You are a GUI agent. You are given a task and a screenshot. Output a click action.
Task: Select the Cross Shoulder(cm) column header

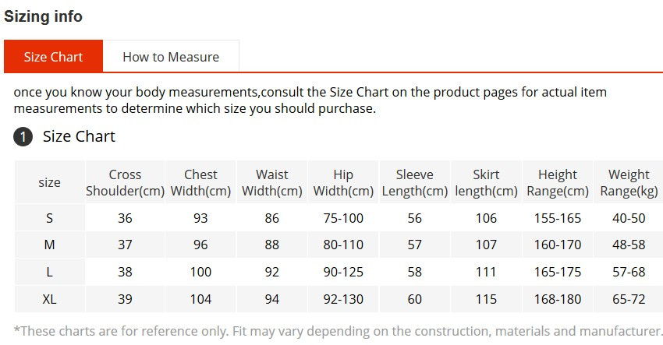click(x=125, y=182)
